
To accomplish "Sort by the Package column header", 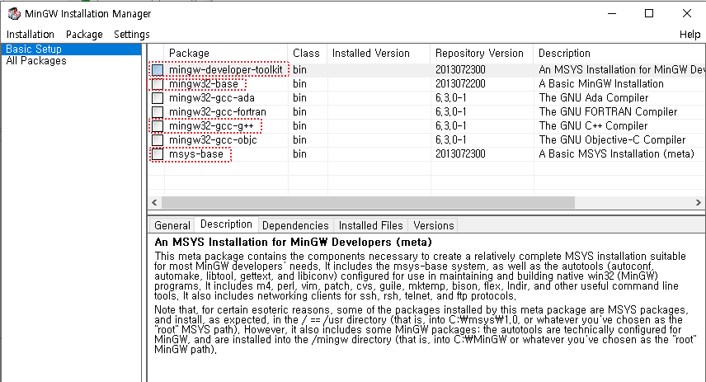I will [226, 53].
